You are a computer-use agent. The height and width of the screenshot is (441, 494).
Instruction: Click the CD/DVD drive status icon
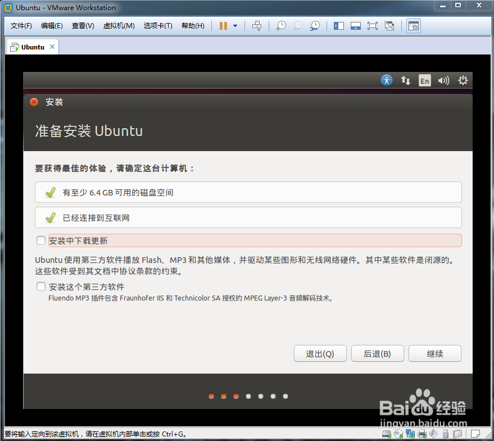pos(398,434)
